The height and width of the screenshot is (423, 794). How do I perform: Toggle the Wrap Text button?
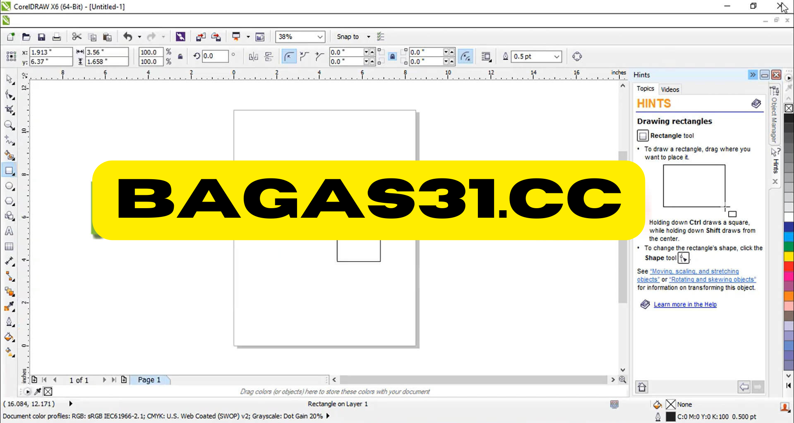pos(487,56)
